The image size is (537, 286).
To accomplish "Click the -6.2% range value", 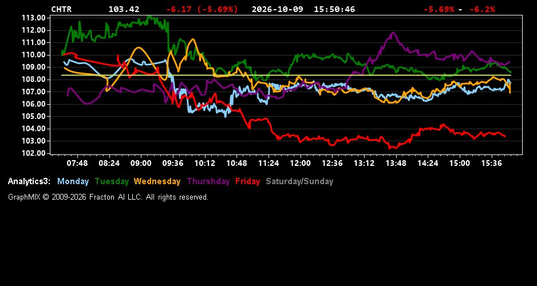I will [482, 9].
